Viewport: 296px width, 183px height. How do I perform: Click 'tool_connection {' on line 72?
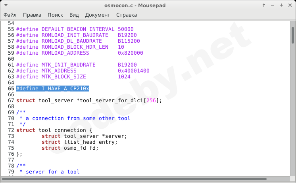(65, 130)
